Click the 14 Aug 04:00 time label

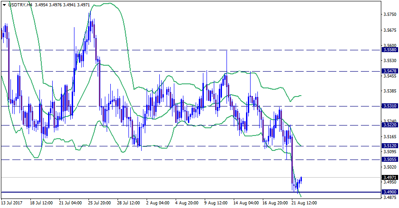pyautogui.click(x=245, y=203)
